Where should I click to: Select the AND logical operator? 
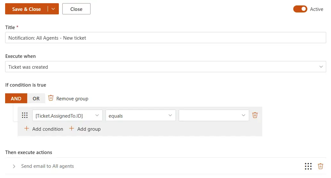16,98
